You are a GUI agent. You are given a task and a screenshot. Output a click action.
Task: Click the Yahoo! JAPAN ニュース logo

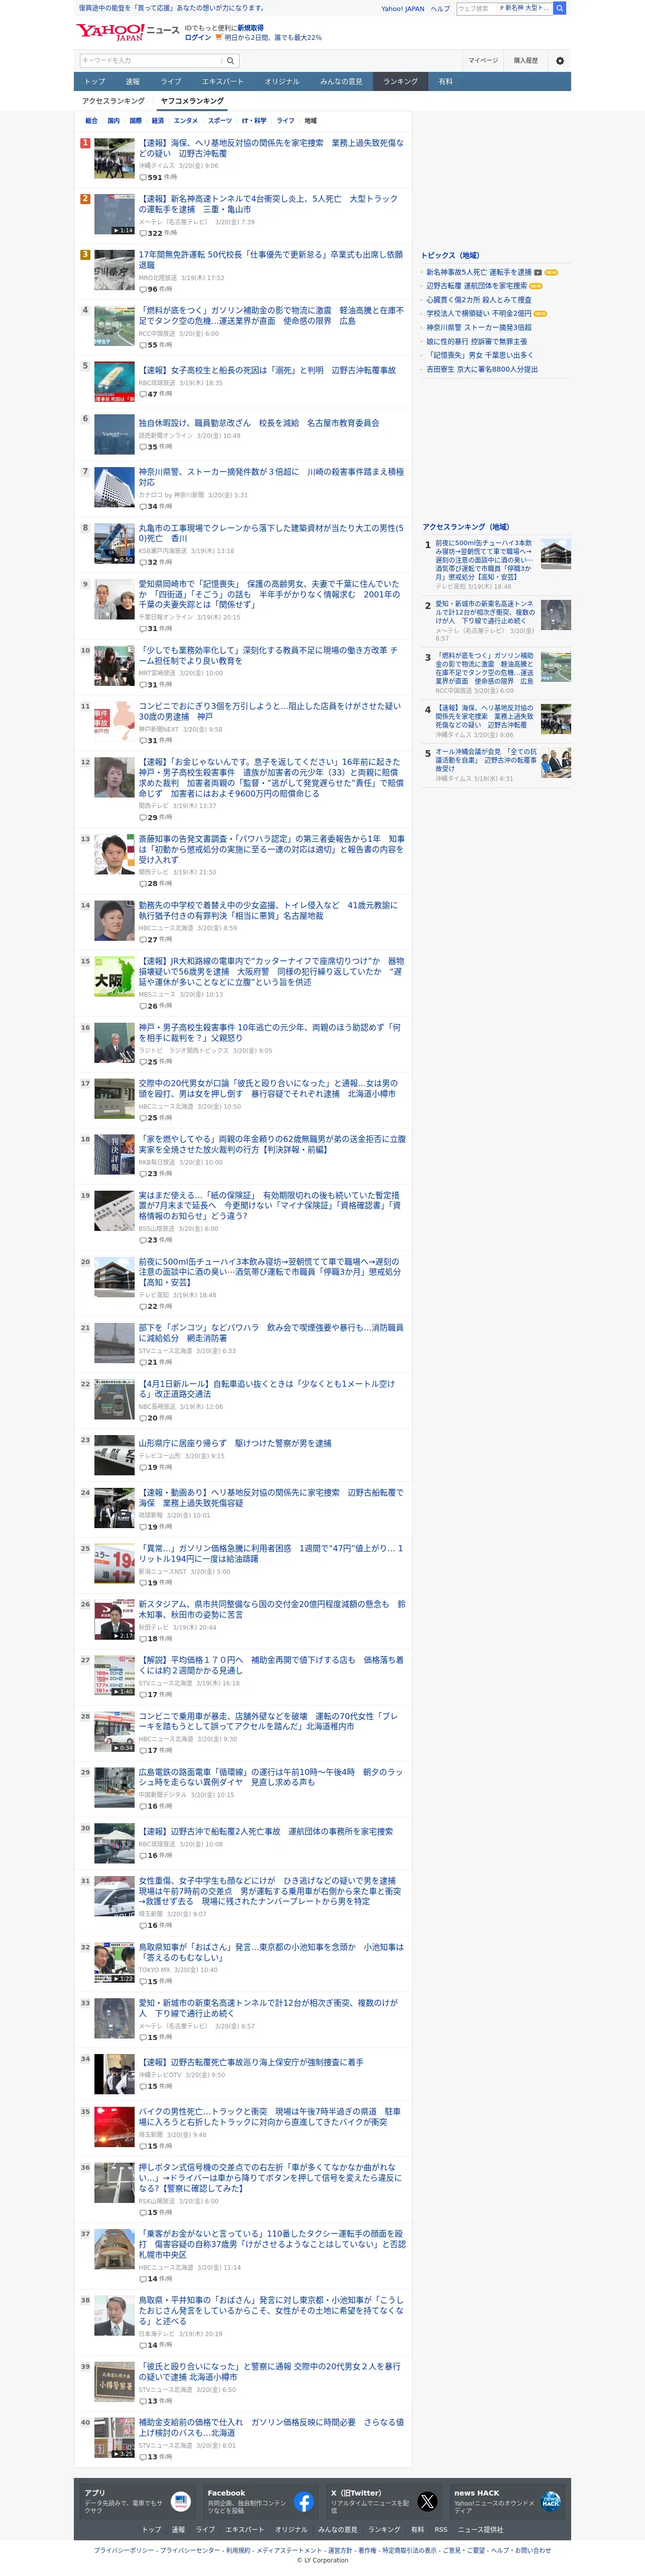click(128, 32)
